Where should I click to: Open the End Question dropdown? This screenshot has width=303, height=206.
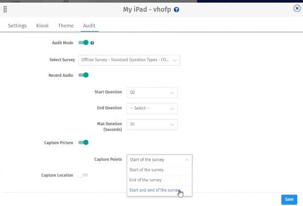point(152,109)
